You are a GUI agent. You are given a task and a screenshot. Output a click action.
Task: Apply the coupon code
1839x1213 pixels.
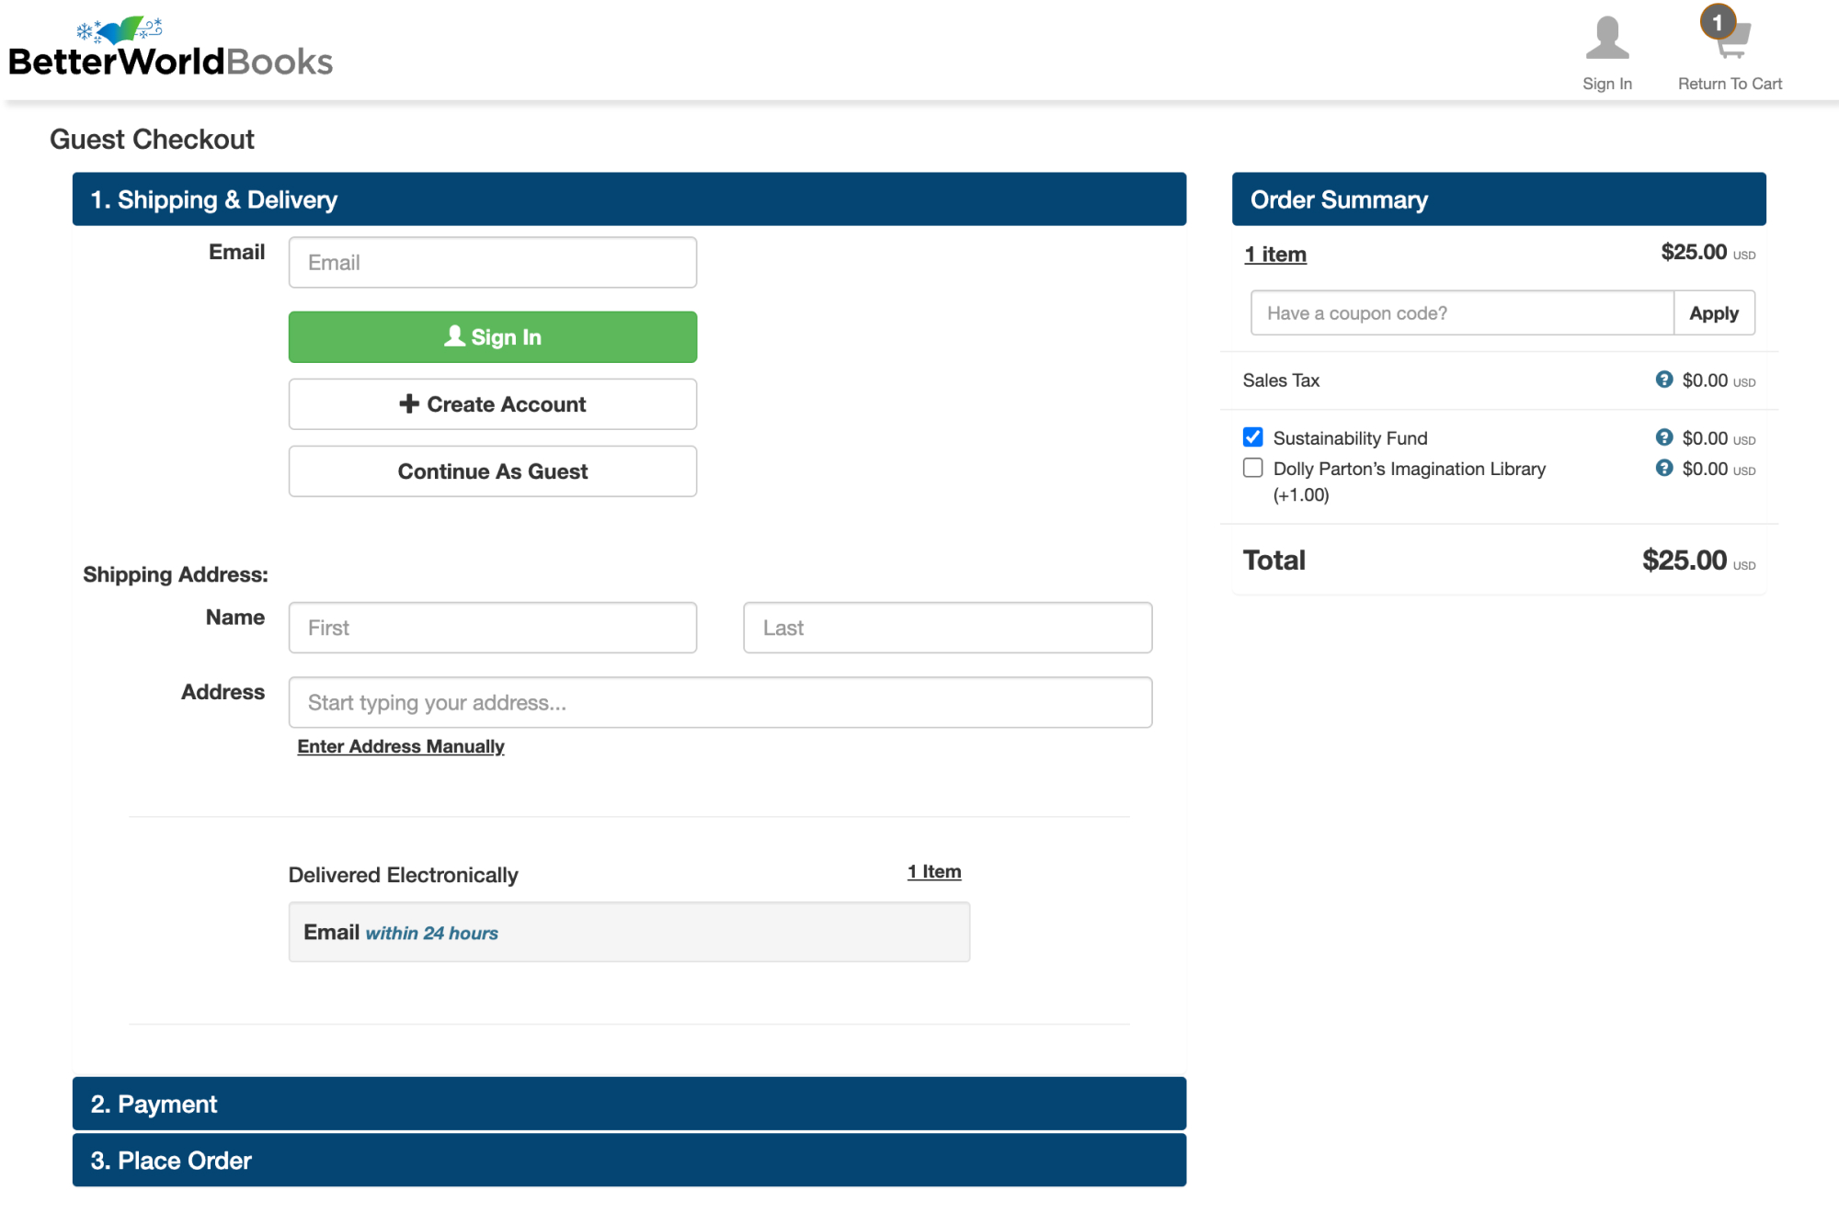coord(1713,313)
